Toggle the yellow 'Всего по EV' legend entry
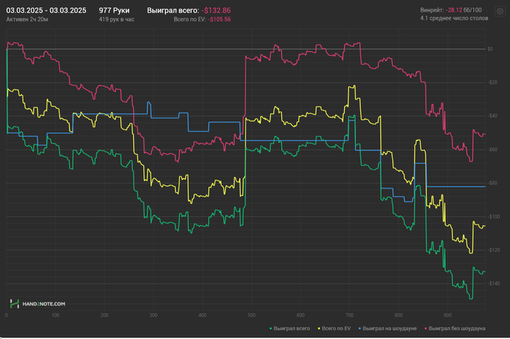Image resolution: width=510 pixels, height=339 pixels. pyautogui.click(x=334, y=328)
